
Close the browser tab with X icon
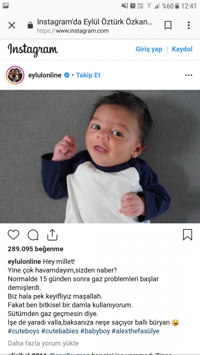[x=12, y=25]
